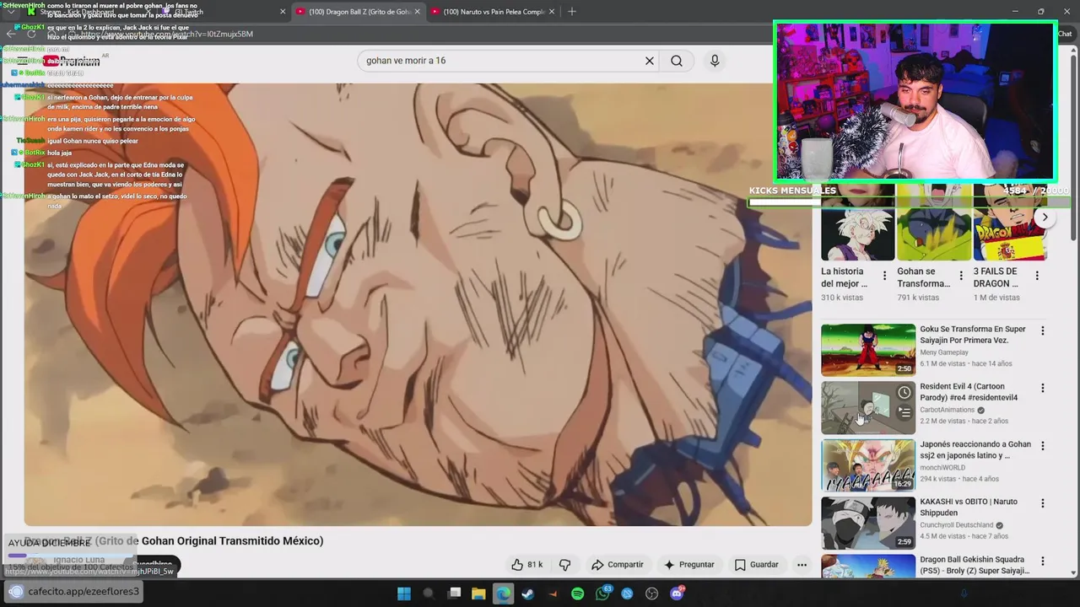Show next shorts with the right arrow
Image resolution: width=1080 pixels, height=607 pixels.
pyautogui.click(x=1045, y=217)
